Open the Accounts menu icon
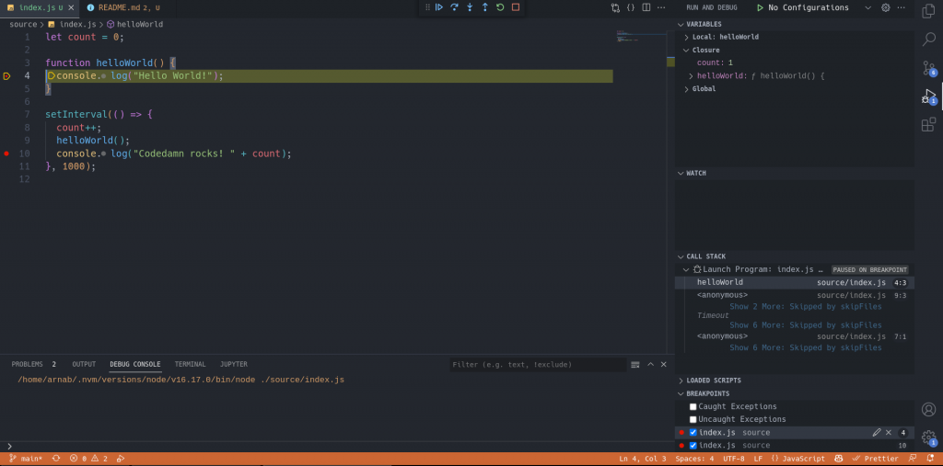This screenshot has height=466, width=943. pos(928,410)
